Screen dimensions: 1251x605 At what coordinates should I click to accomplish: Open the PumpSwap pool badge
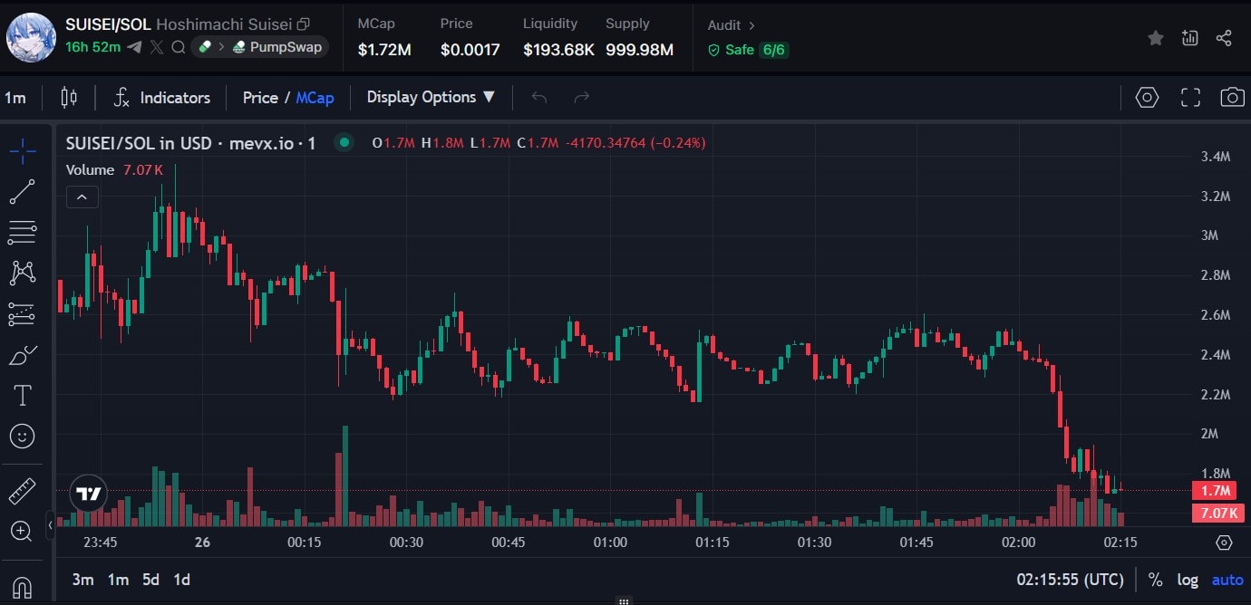click(259, 47)
